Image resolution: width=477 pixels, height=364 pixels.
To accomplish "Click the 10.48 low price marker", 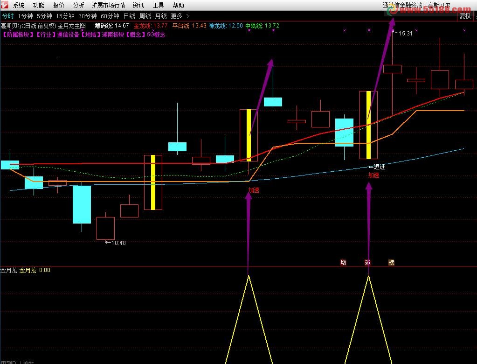I will click(x=118, y=243).
